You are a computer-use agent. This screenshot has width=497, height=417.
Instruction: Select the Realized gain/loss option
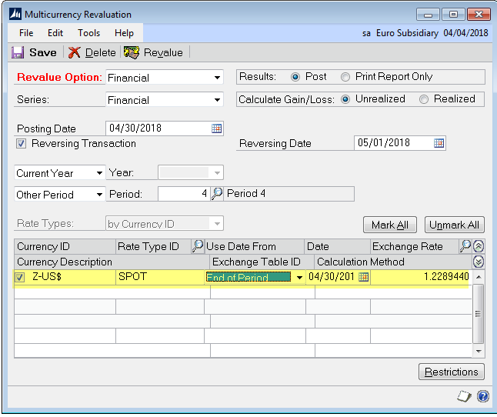pos(424,99)
